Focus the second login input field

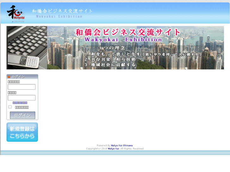click(x=22, y=98)
